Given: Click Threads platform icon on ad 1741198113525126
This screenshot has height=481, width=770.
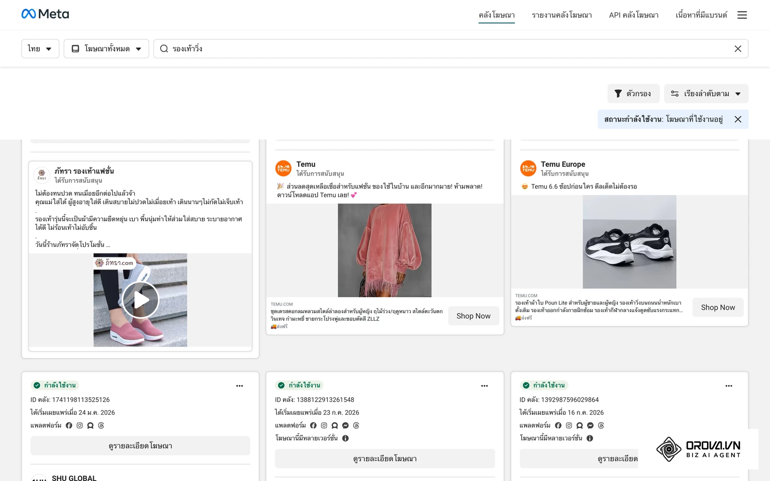Looking at the screenshot, I should (101, 426).
